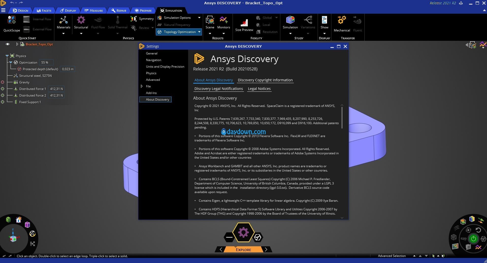The height and width of the screenshot is (263, 487).
Task: Click the spin wheel icon in the view wheel
Action: [33, 234]
